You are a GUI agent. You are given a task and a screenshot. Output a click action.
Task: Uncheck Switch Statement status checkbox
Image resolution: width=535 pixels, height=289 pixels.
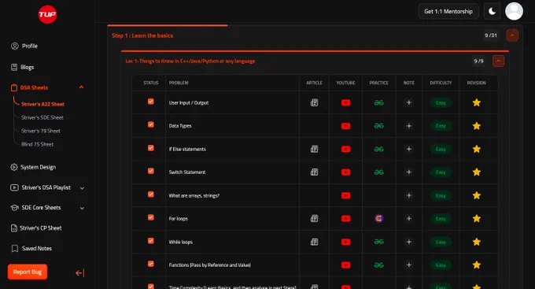click(151, 171)
